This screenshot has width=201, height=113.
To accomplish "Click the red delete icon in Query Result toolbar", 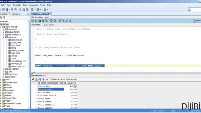I will 43,79.
